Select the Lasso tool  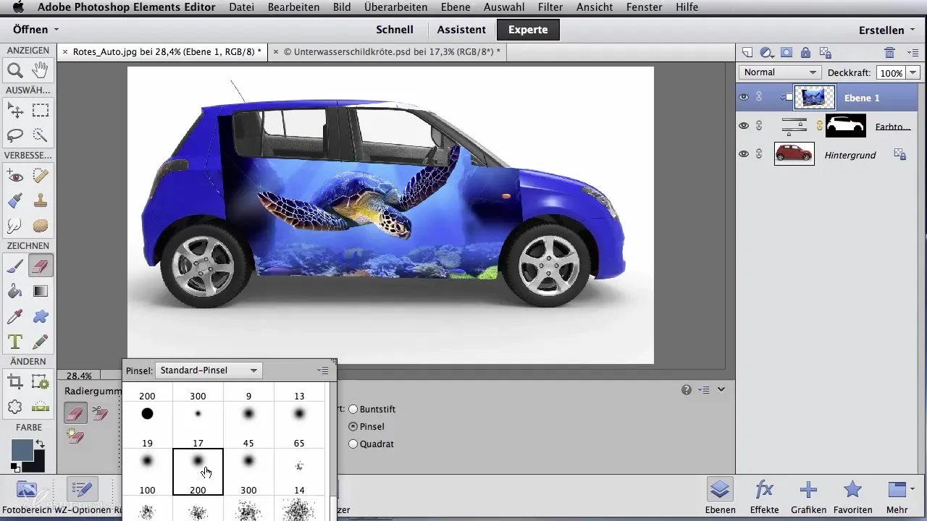(15, 135)
